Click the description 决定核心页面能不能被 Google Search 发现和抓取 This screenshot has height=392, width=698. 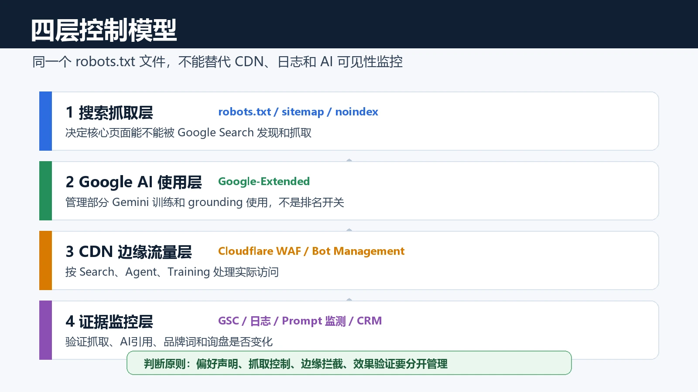click(x=188, y=132)
